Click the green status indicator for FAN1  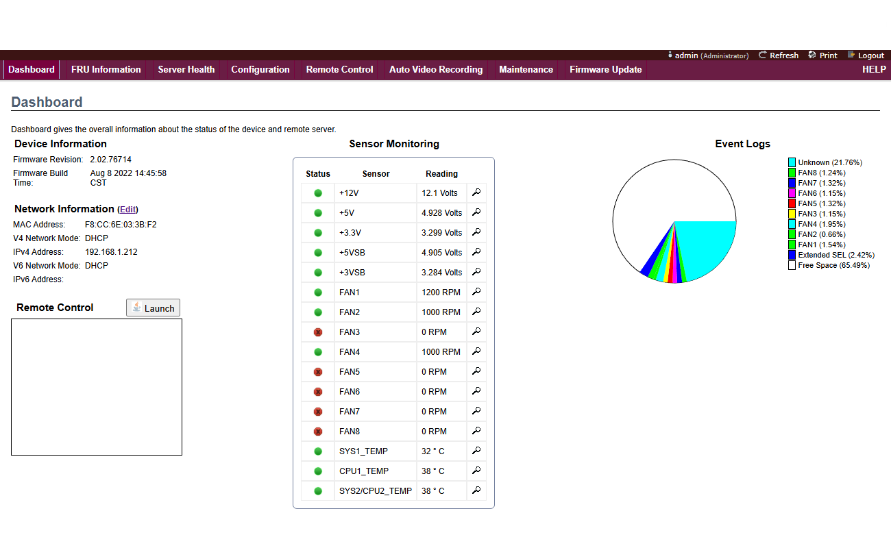pos(318,293)
